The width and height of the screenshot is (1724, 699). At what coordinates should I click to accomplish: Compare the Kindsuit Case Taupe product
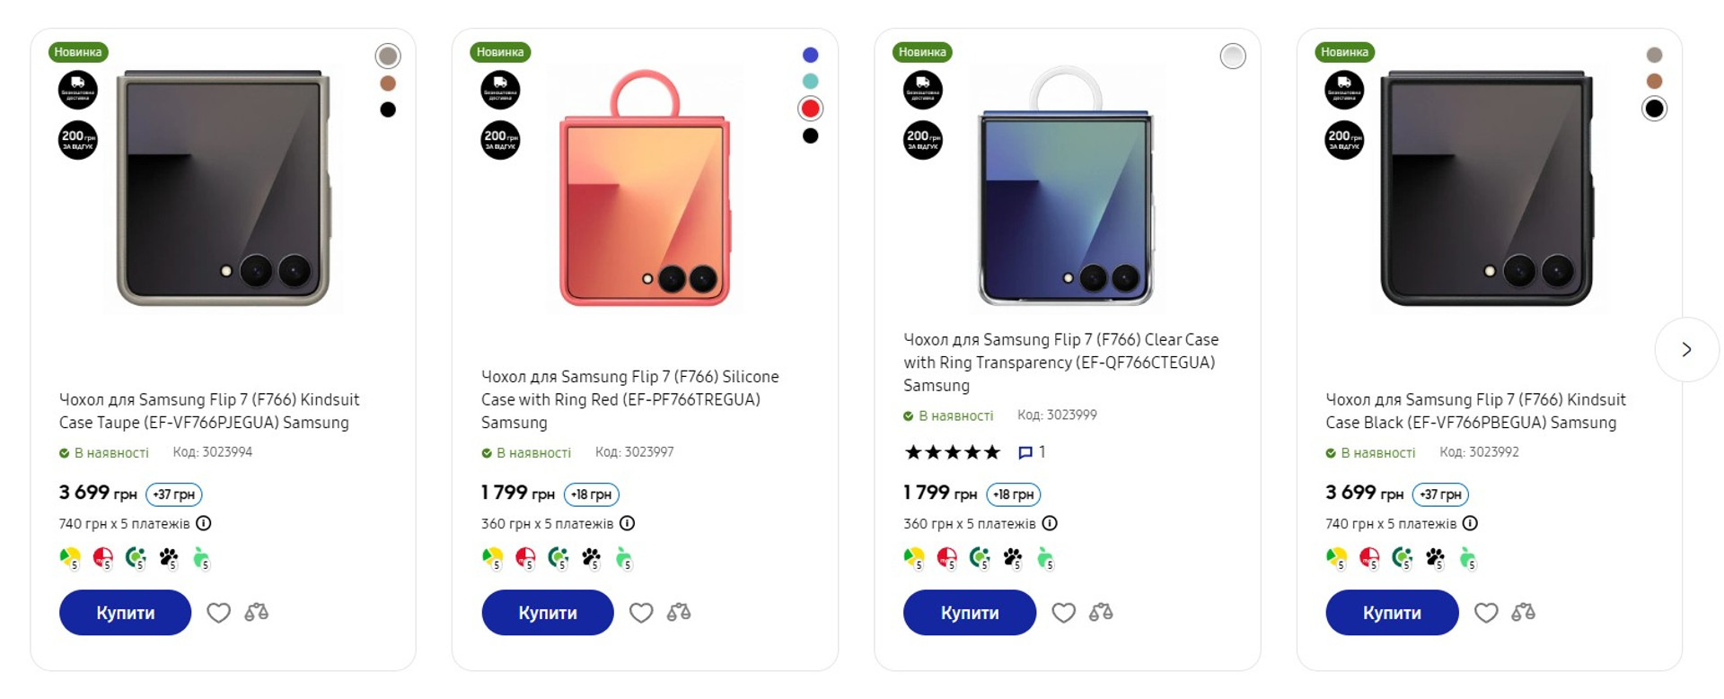click(257, 613)
